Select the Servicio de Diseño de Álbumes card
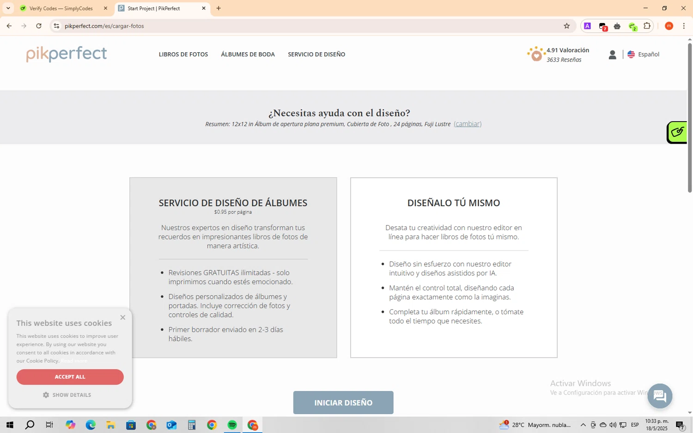Image resolution: width=693 pixels, height=433 pixels. click(233, 268)
